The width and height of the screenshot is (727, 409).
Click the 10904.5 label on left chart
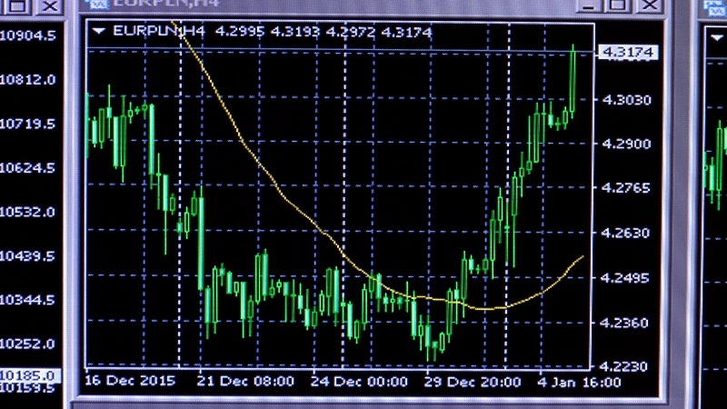(28, 35)
